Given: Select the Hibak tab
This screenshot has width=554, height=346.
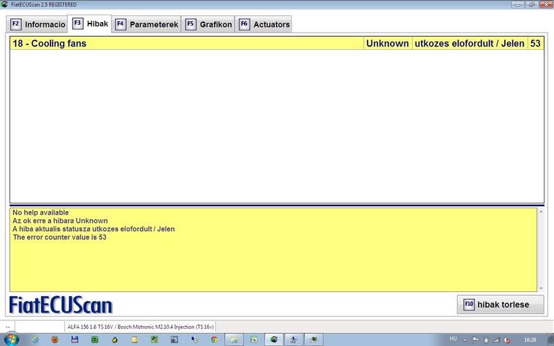Looking at the screenshot, I should (x=90, y=24).
